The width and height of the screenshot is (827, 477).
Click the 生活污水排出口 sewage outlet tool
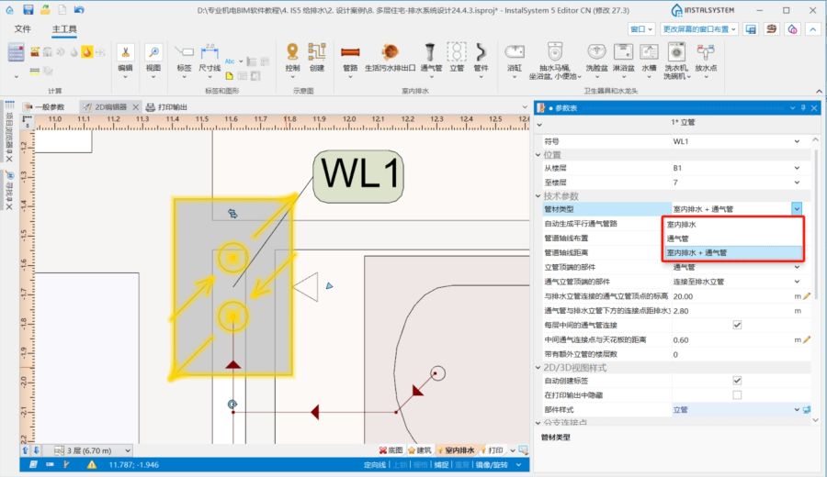pyautogui.click(x=390, y=55)
